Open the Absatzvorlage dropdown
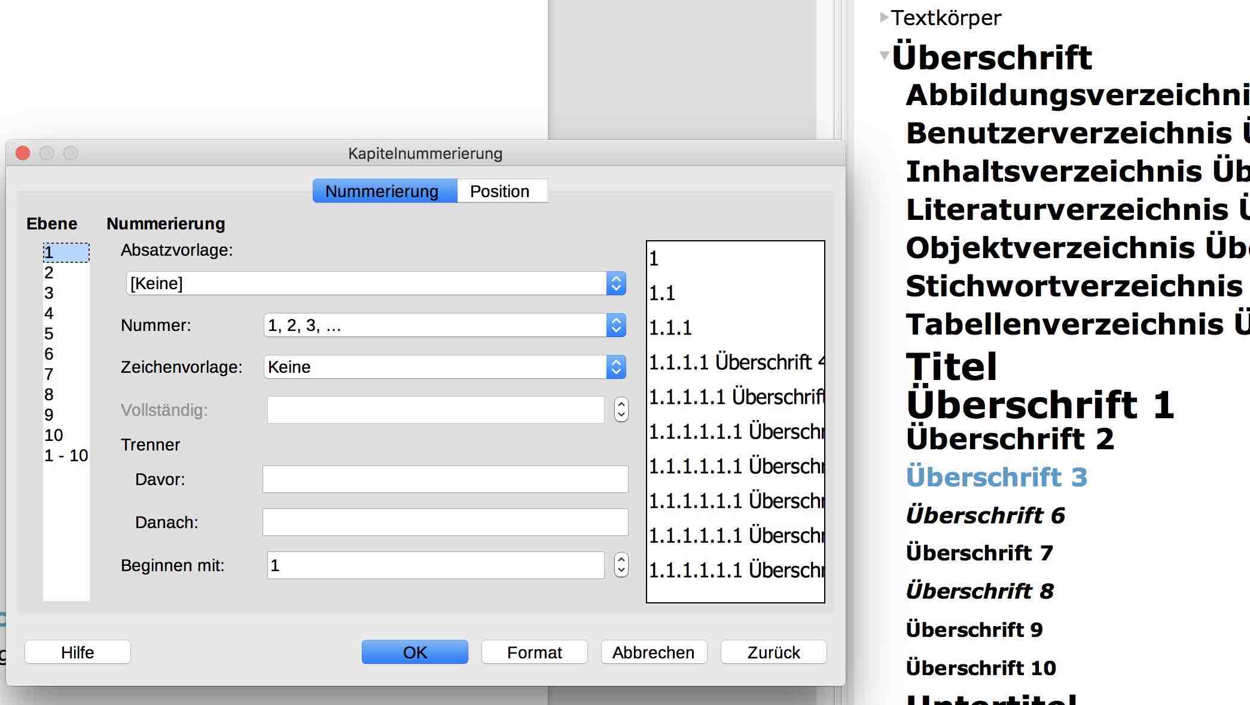 pos(615,283)
